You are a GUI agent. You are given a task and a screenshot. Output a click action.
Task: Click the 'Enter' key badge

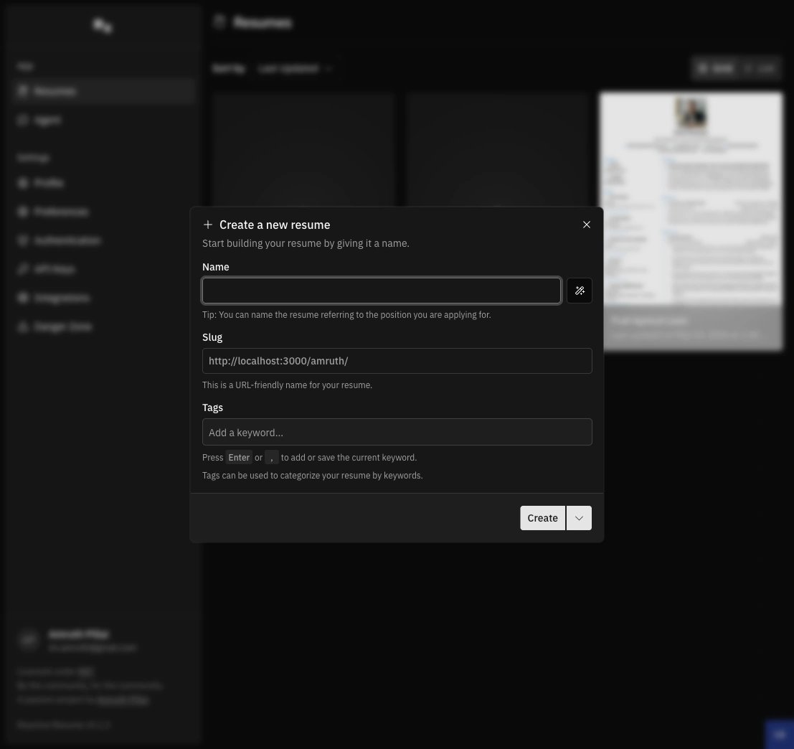pyautogui.click(x=239, y=457)
